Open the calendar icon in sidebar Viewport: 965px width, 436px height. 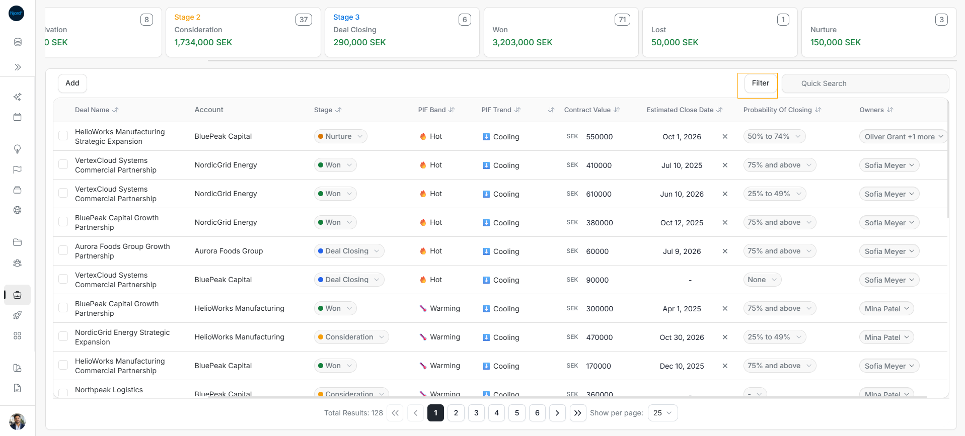pos(18,117)
